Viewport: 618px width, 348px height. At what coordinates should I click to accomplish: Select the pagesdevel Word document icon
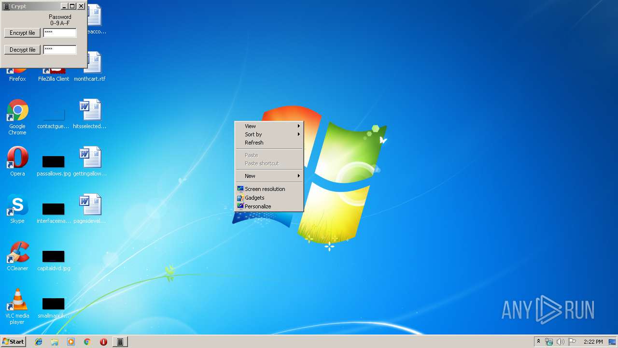90,209
